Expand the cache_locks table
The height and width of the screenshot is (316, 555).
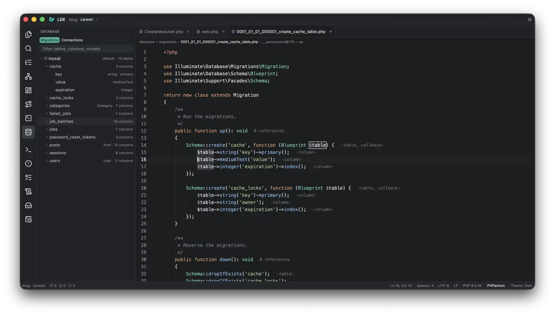click(x=47, y=98)
